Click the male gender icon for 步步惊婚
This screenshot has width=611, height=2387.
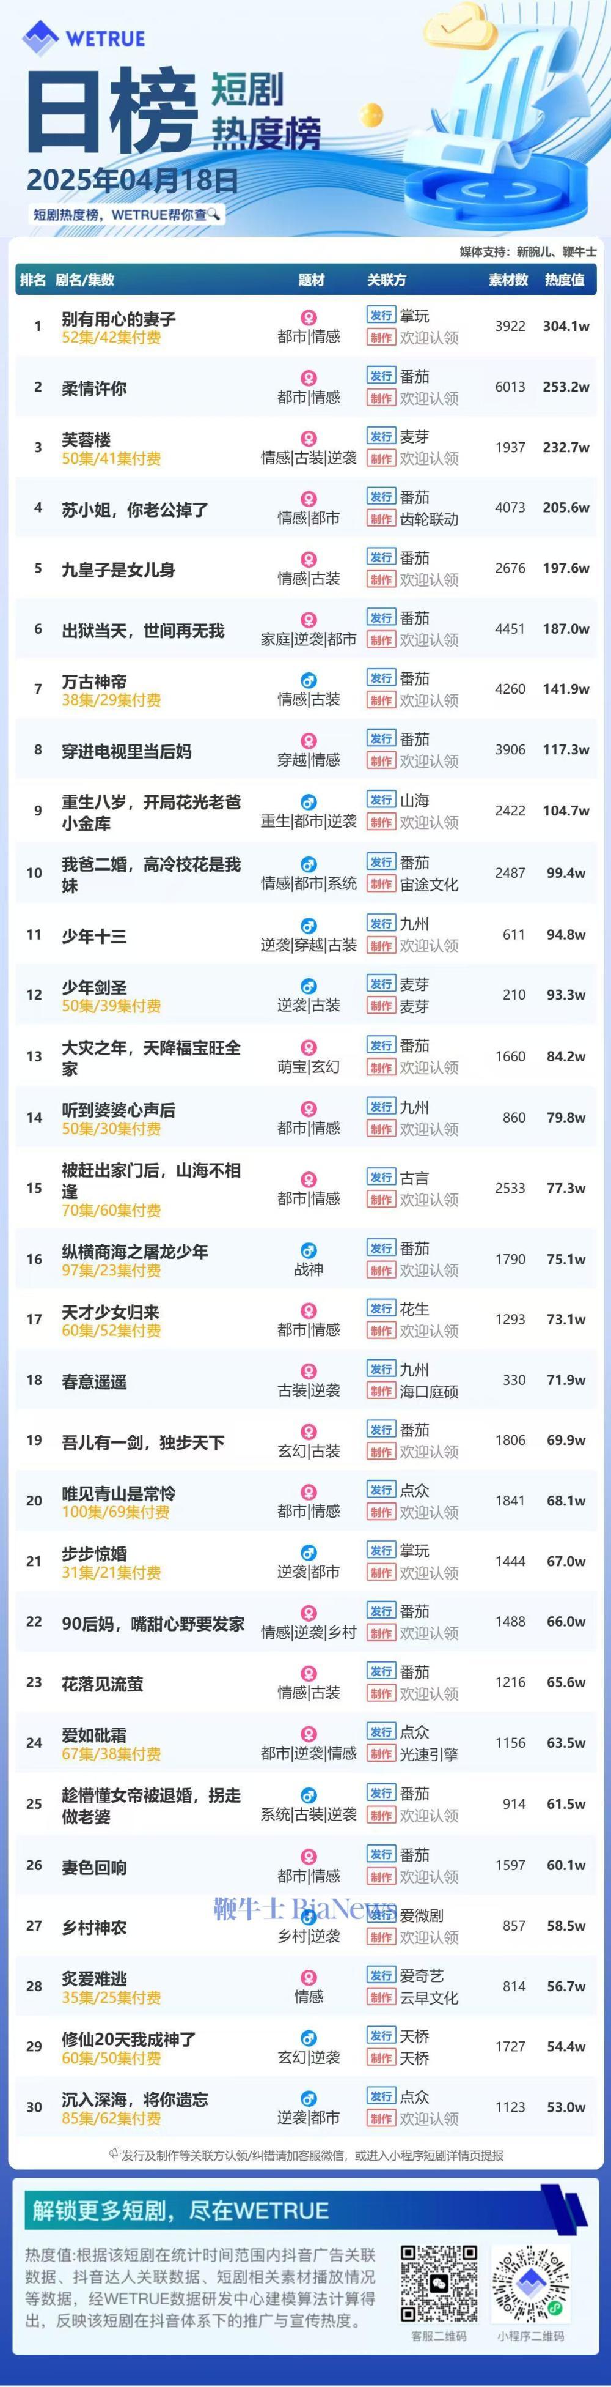[309, 1553]
